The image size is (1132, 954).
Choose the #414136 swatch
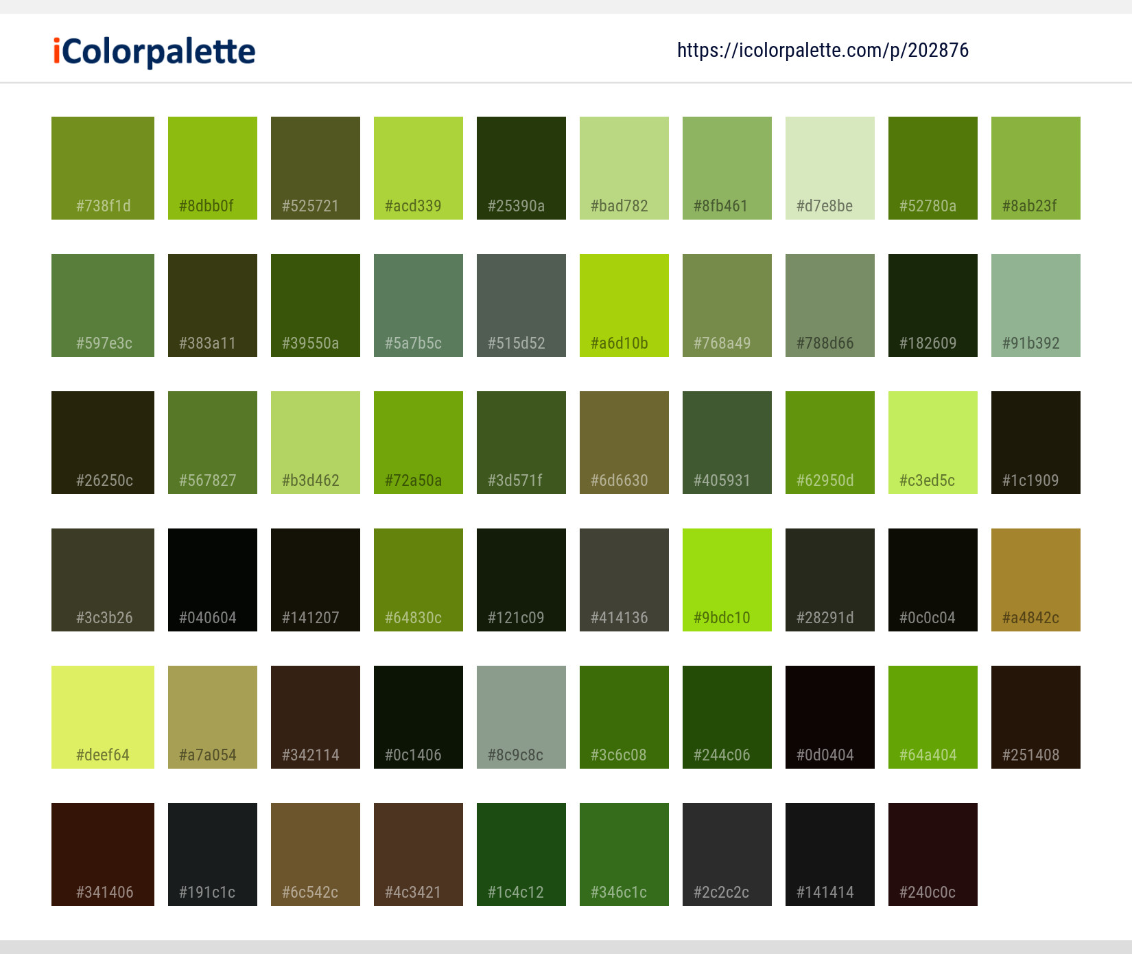624,580
